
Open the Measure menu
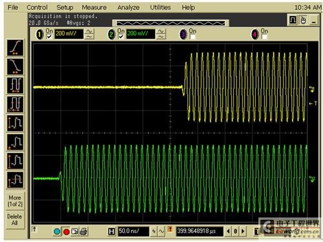coord(94,8)
